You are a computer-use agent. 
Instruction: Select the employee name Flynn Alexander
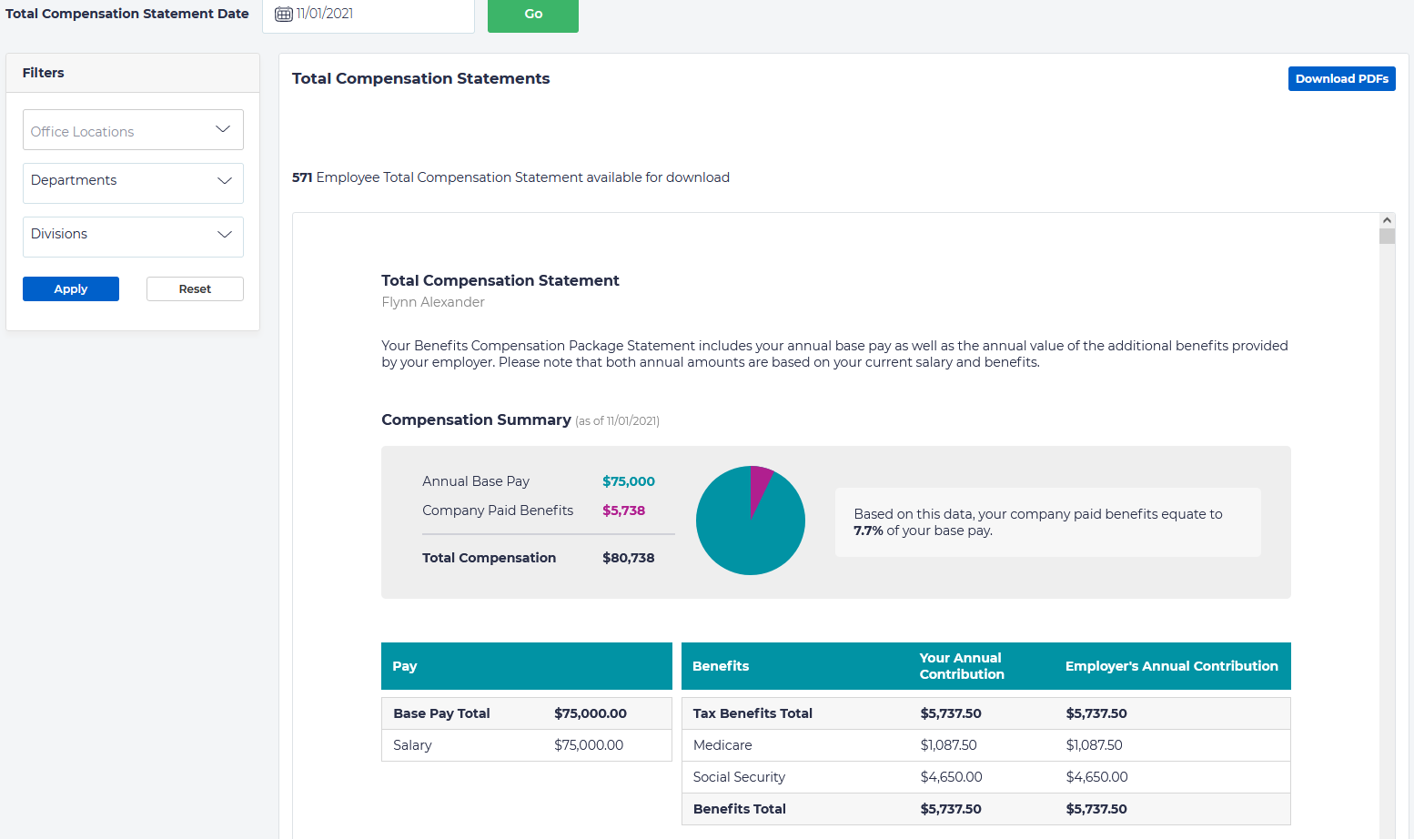(433, 301)
